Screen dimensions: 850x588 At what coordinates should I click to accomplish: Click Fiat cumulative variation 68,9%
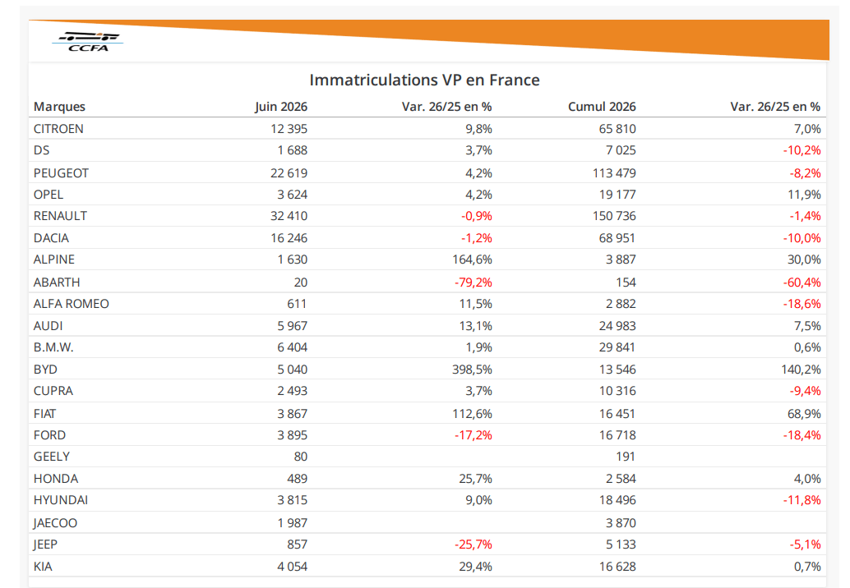(x=804, y=414)
